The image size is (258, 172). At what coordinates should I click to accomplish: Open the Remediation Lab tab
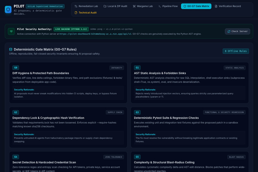[x=86, y=6]
